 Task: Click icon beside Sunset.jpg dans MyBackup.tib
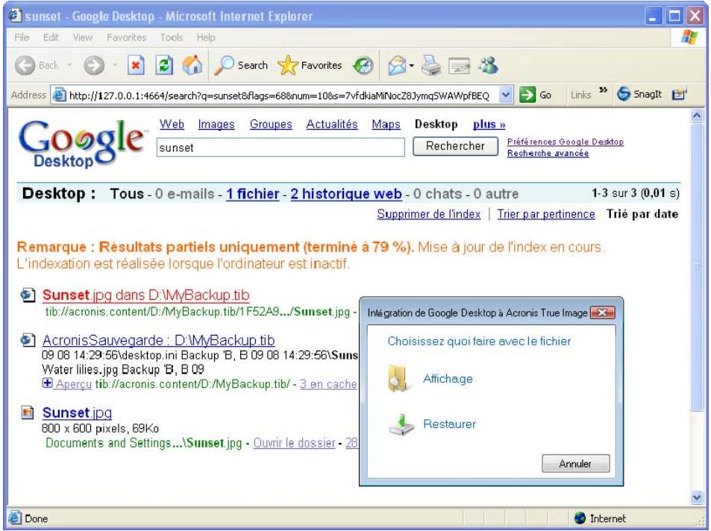pos(28,295)
